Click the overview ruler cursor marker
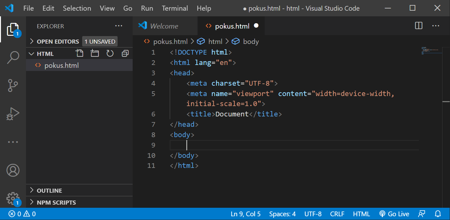450x220 pixels. pyautogui.click(x=446, y=102)
